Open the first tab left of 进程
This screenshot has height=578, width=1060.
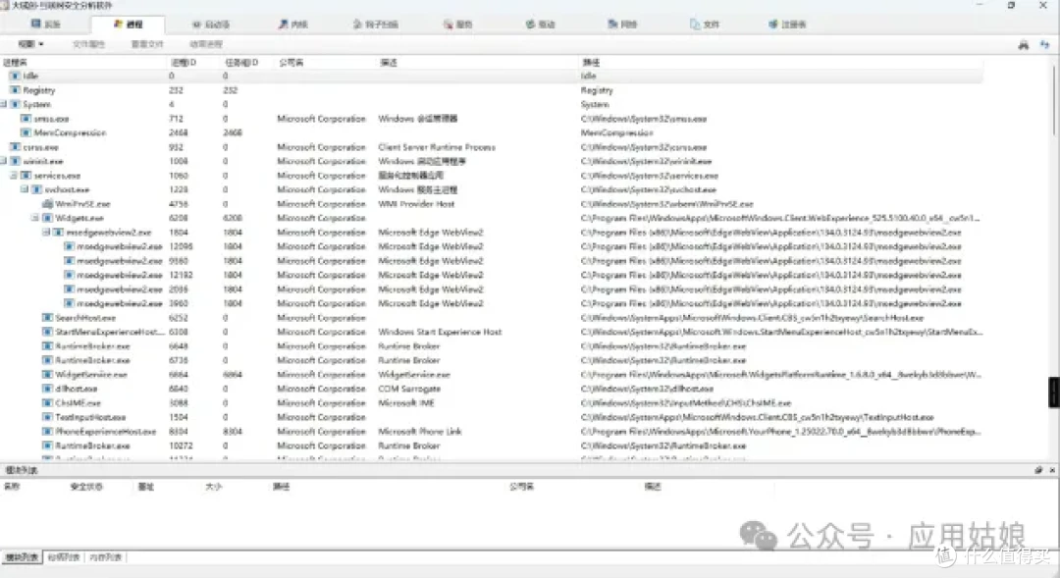coord(46,25)
